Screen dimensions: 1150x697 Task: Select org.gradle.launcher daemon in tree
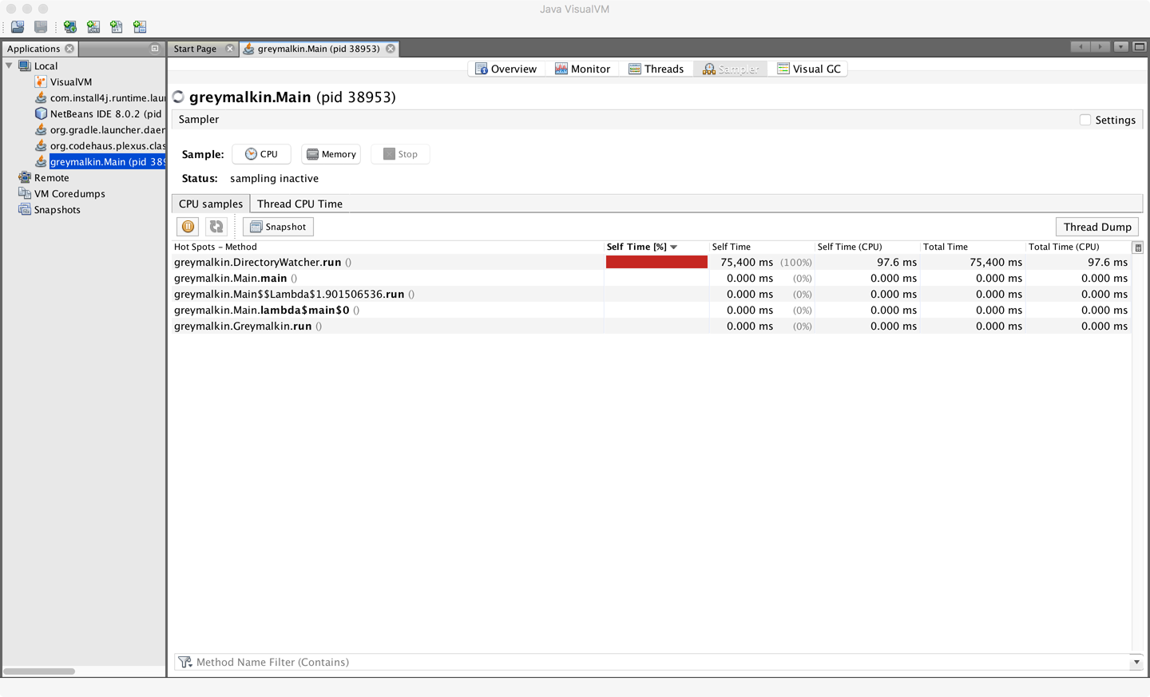tap(108, 130)
